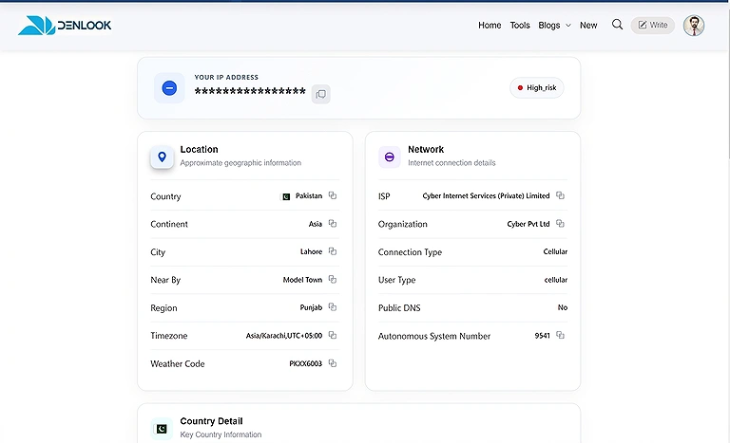Copy the Organization value Cyber Pvt Ltd

560,224
